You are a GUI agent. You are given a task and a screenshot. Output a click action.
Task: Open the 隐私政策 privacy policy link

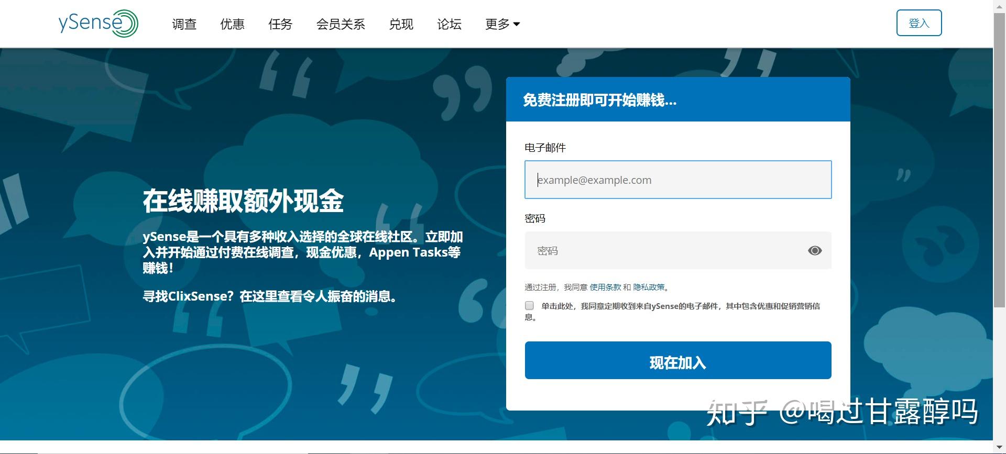(649, 287)
